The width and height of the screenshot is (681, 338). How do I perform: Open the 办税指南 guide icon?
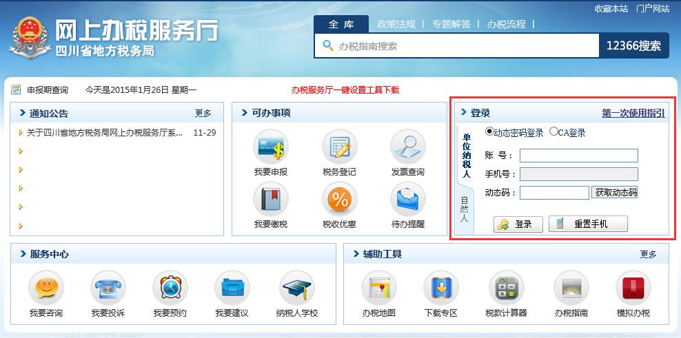pos(571,288)
